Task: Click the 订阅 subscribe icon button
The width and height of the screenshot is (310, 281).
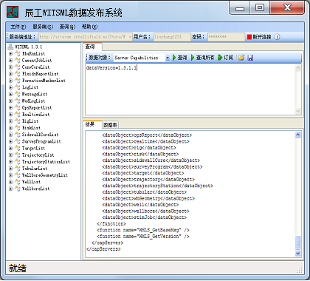Action: pyautogui.click(x=225, y=58)
